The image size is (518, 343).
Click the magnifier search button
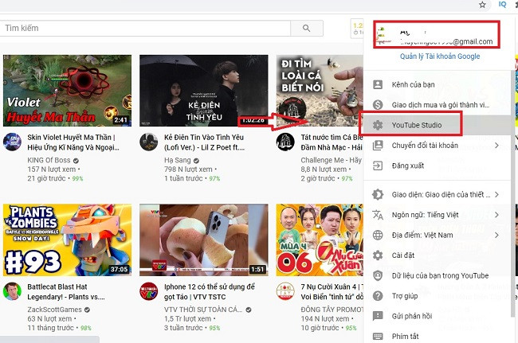pyautogui.click(x=307, y=29)
